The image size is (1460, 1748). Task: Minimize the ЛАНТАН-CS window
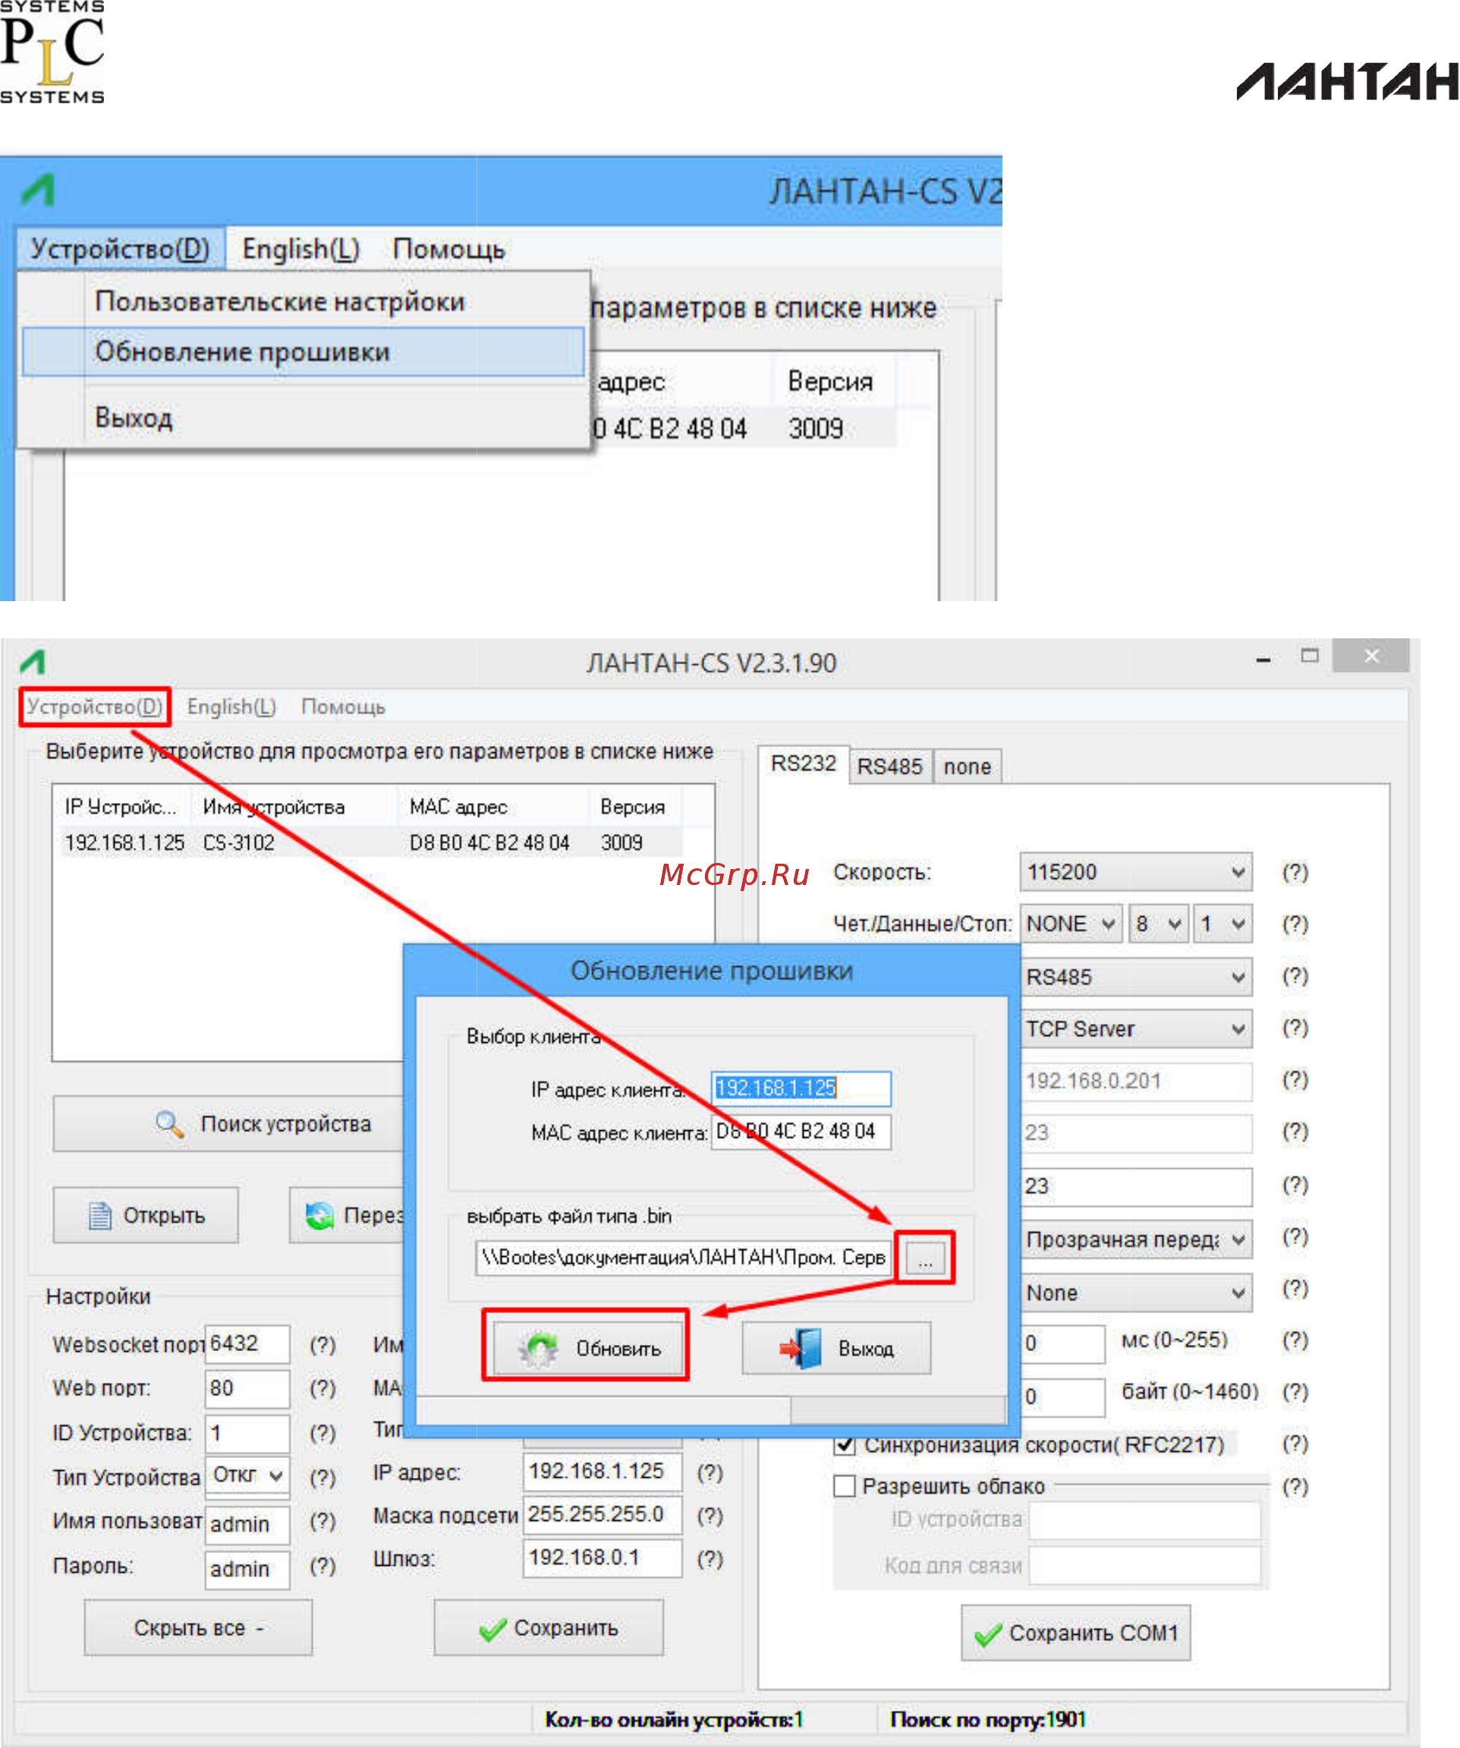click(x=1263, y=660)
